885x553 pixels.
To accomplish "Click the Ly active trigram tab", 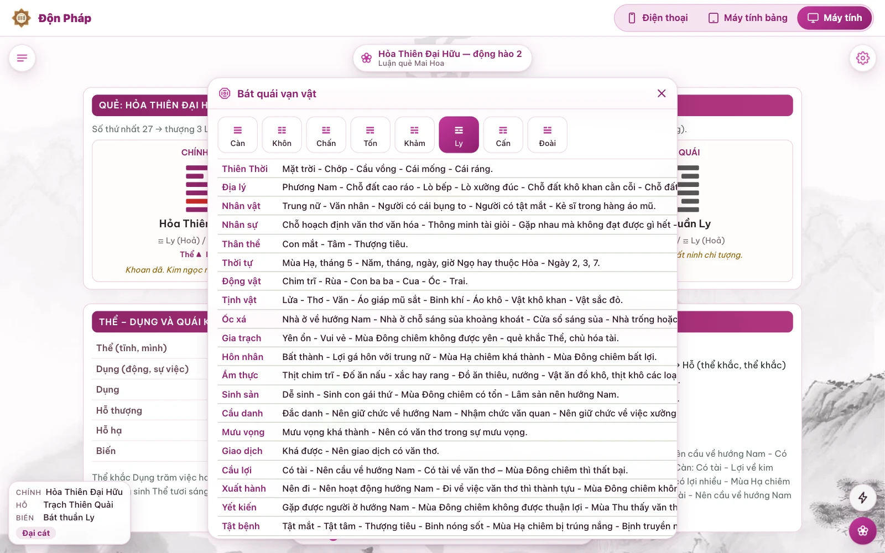I will 459,135.
